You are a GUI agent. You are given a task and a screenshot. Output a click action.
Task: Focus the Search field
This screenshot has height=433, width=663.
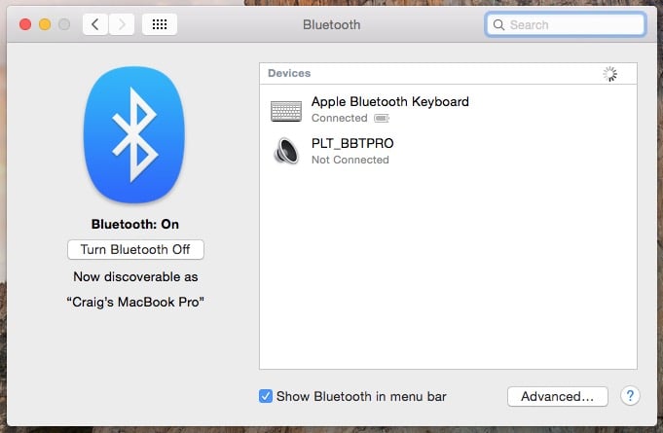click(566, 24)
